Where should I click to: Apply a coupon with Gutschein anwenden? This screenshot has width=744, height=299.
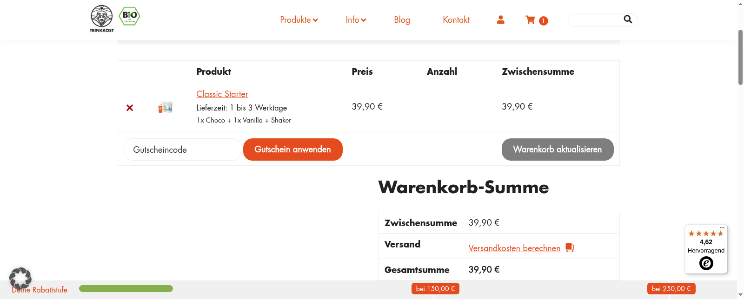(x=292, y=149)
